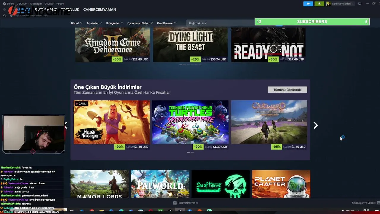The height and width of the screenshot is (214, 380).
Task: Open the Oyunlar menu
Action: point(49,4)
